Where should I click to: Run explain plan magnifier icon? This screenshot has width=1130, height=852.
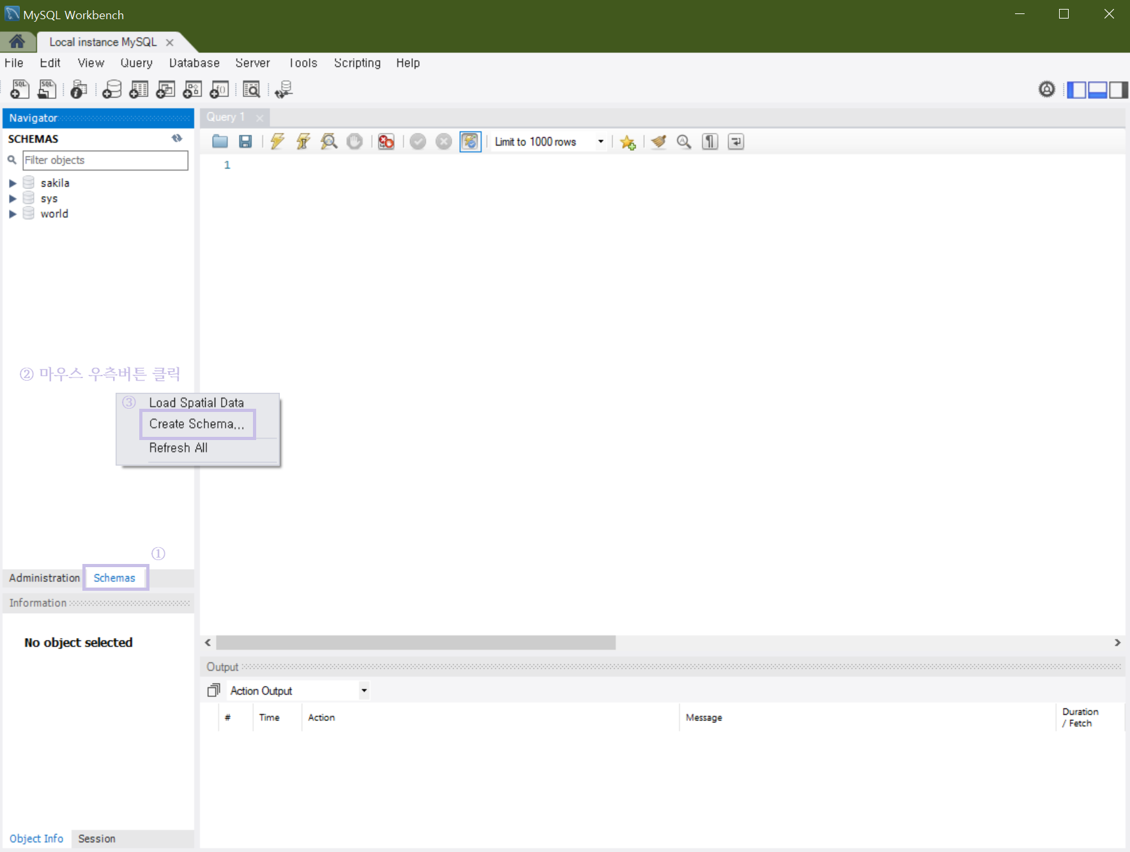click(329, 142)
